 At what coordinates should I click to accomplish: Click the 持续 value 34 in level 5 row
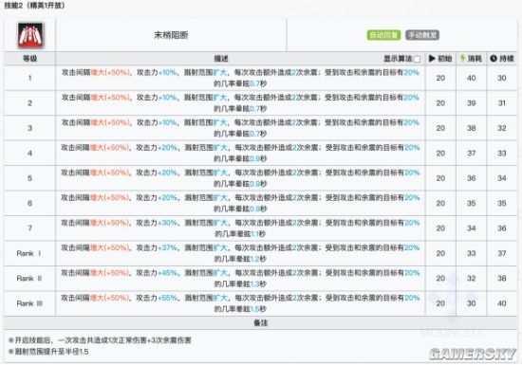(x=502, y=178)
